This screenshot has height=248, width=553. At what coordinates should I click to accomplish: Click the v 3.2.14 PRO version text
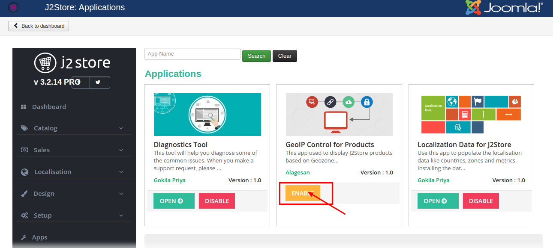pos(57,82)
